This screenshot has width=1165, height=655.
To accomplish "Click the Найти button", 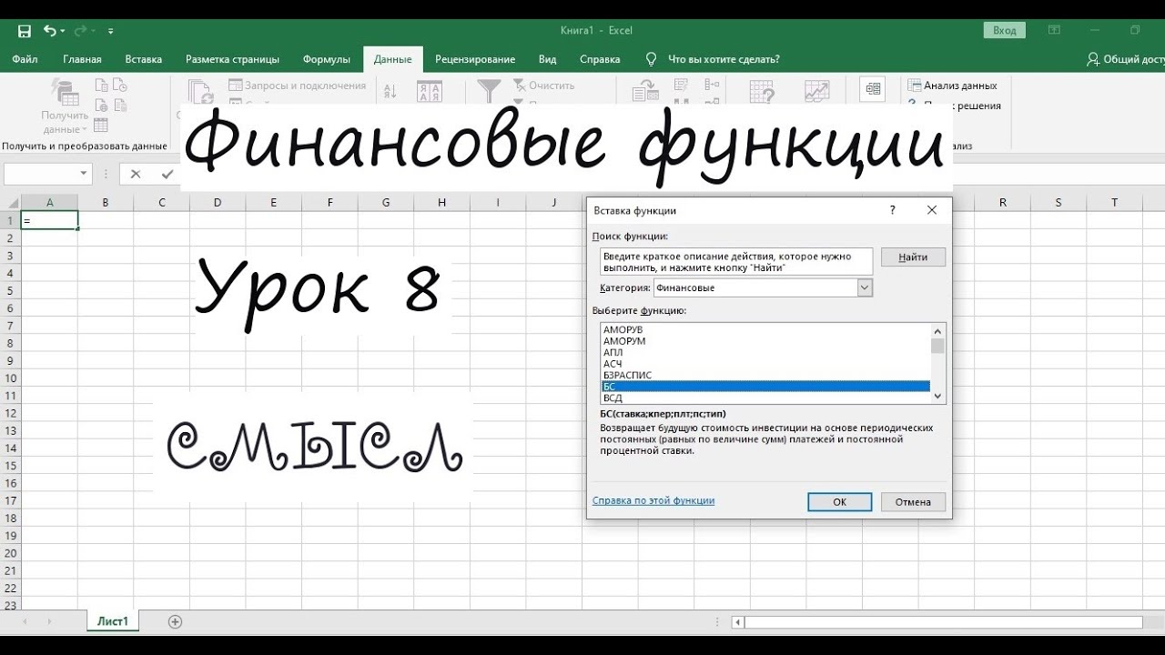I will pyautogui.click(x=913, y=257).
